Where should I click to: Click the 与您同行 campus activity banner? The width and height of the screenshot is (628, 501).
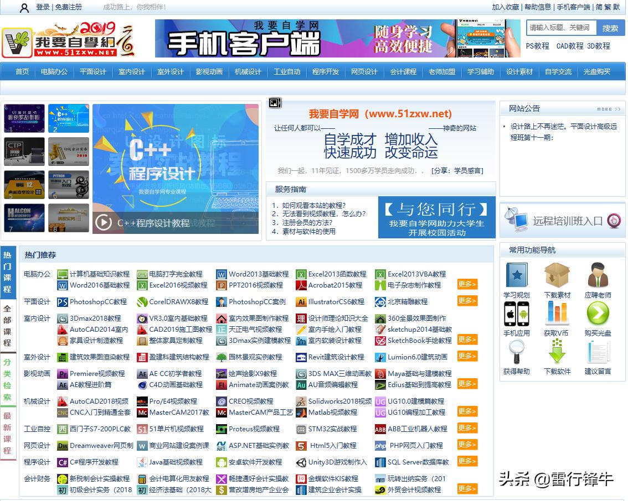pos(437,217)
